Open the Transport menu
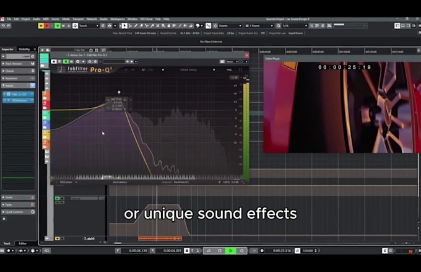 click(x=78, y=19)
